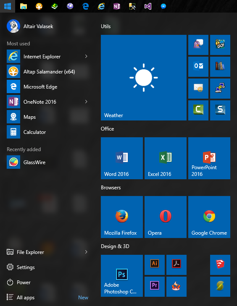Screen dimensions: 237x306
Task: Open Messenger from the taskbar
Action: [x=163, y=6]
